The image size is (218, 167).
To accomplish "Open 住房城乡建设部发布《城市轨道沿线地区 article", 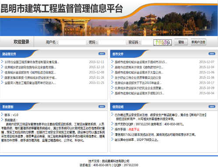I will [30, 73].
